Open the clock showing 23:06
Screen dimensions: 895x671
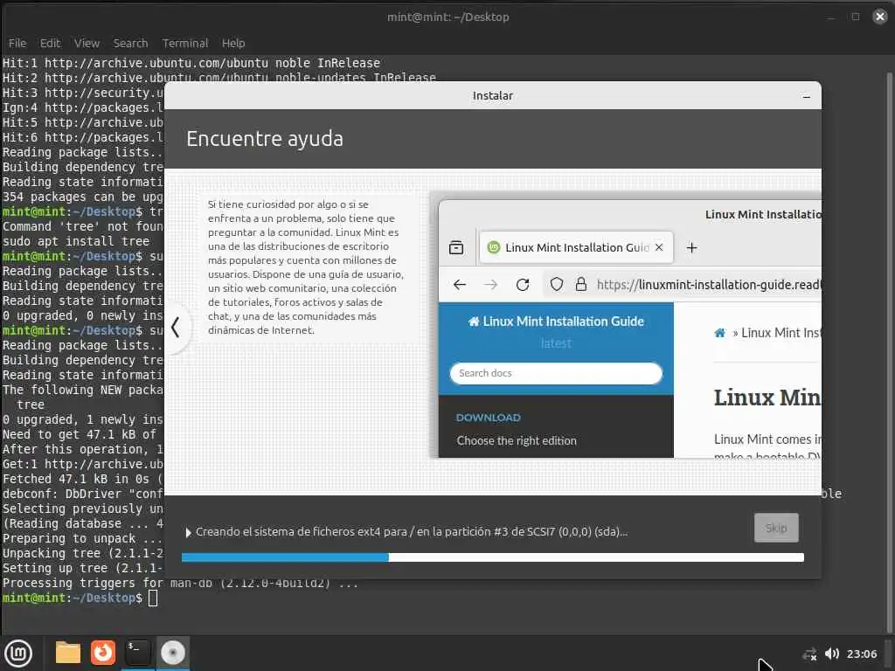(x=861, y=654)
